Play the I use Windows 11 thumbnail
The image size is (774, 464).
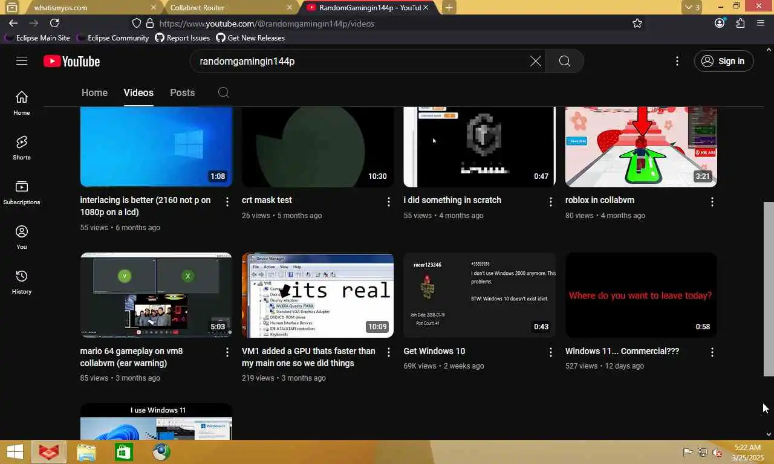156,422
